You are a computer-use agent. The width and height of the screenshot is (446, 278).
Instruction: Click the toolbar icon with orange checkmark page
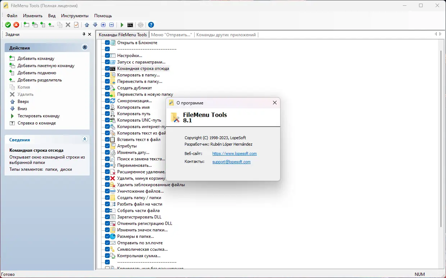click(76, 25)
